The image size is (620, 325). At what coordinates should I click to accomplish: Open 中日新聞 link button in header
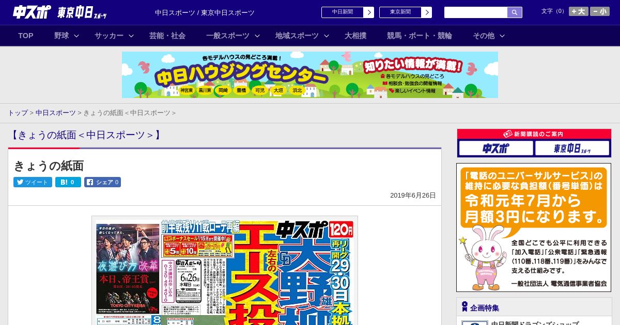[x=343, y=12]
